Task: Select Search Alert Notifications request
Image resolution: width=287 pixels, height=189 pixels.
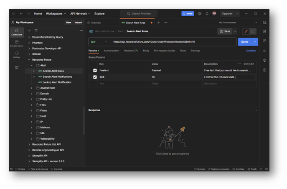Action: point(58,77)
